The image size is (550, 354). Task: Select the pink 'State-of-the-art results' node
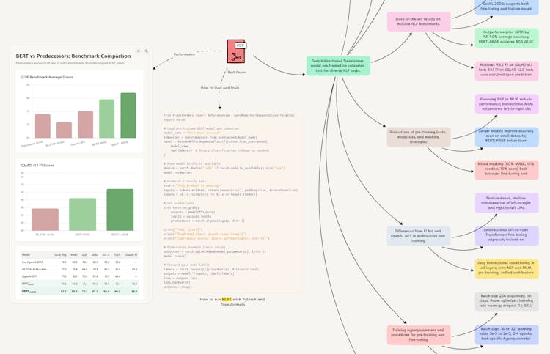(x=419, y=22)
